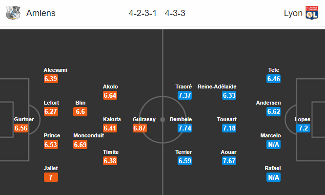
Task: Click Jallet's rating of 7
Action: (51, 177)
